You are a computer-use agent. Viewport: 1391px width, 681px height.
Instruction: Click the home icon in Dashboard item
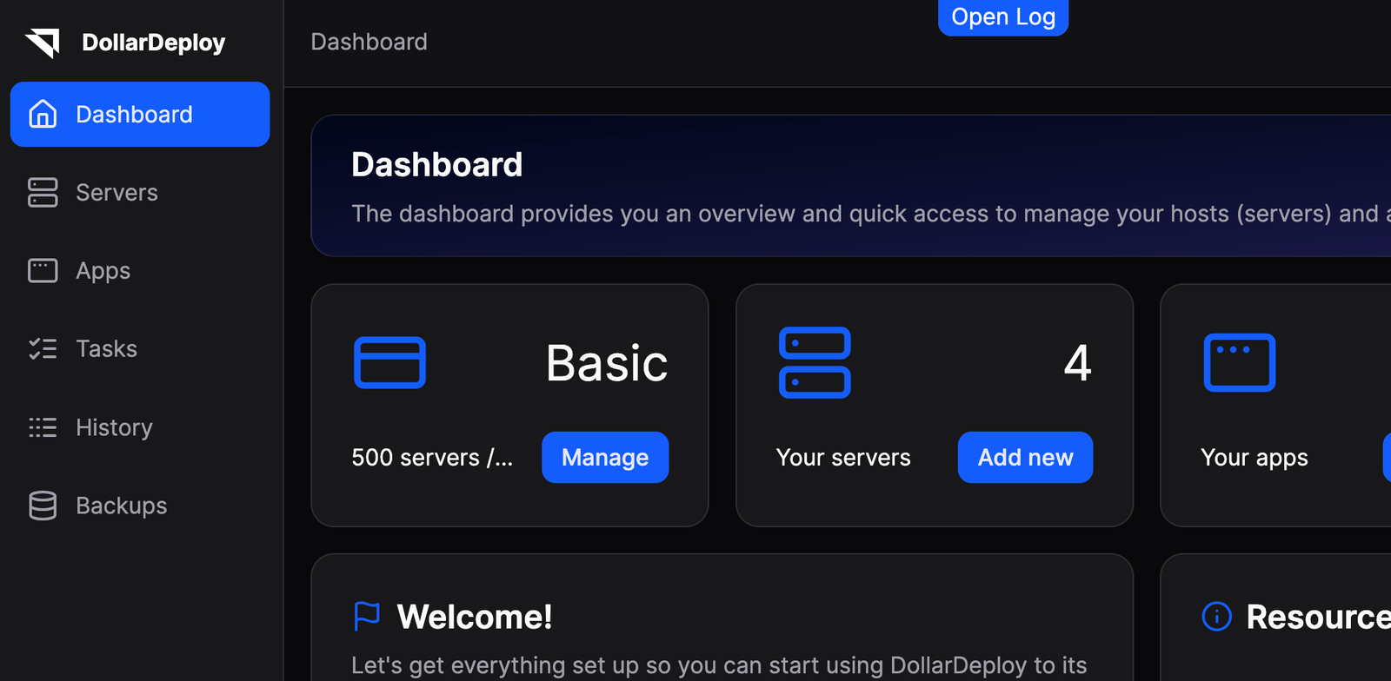(x=43, y=114)
